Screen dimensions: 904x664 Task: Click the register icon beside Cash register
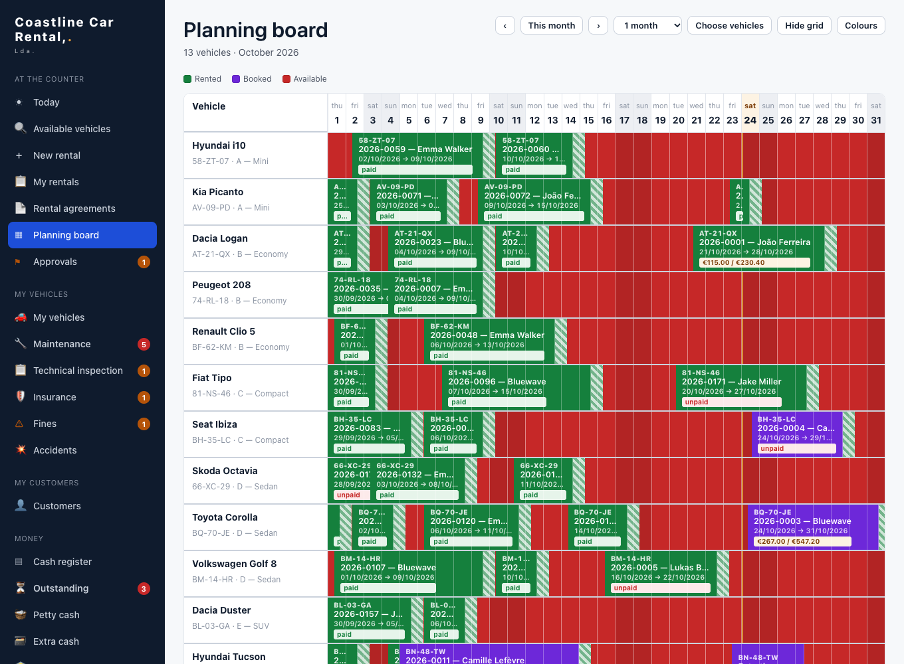pyautogui.click(x=19, y=562)
